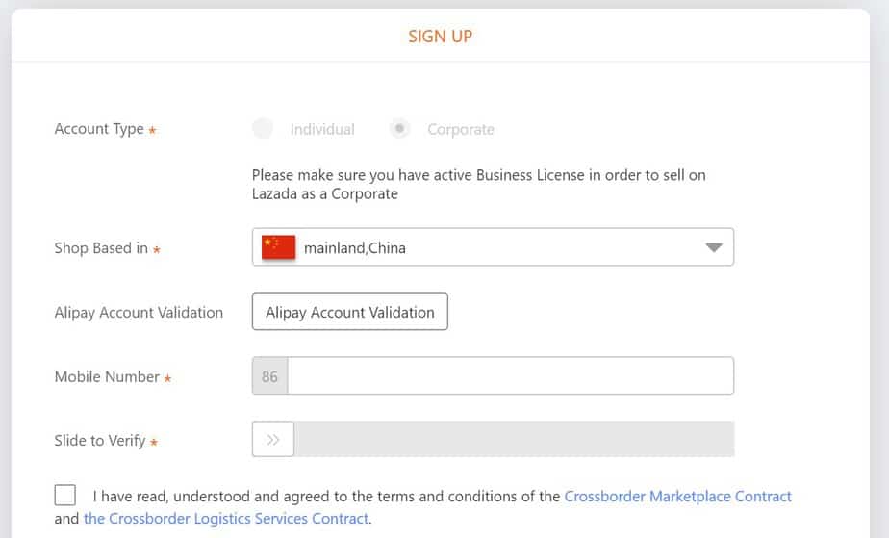This screenshot has height=538, width=889.
Task: Click the Mobile Number field label
Action: (107, 376)
